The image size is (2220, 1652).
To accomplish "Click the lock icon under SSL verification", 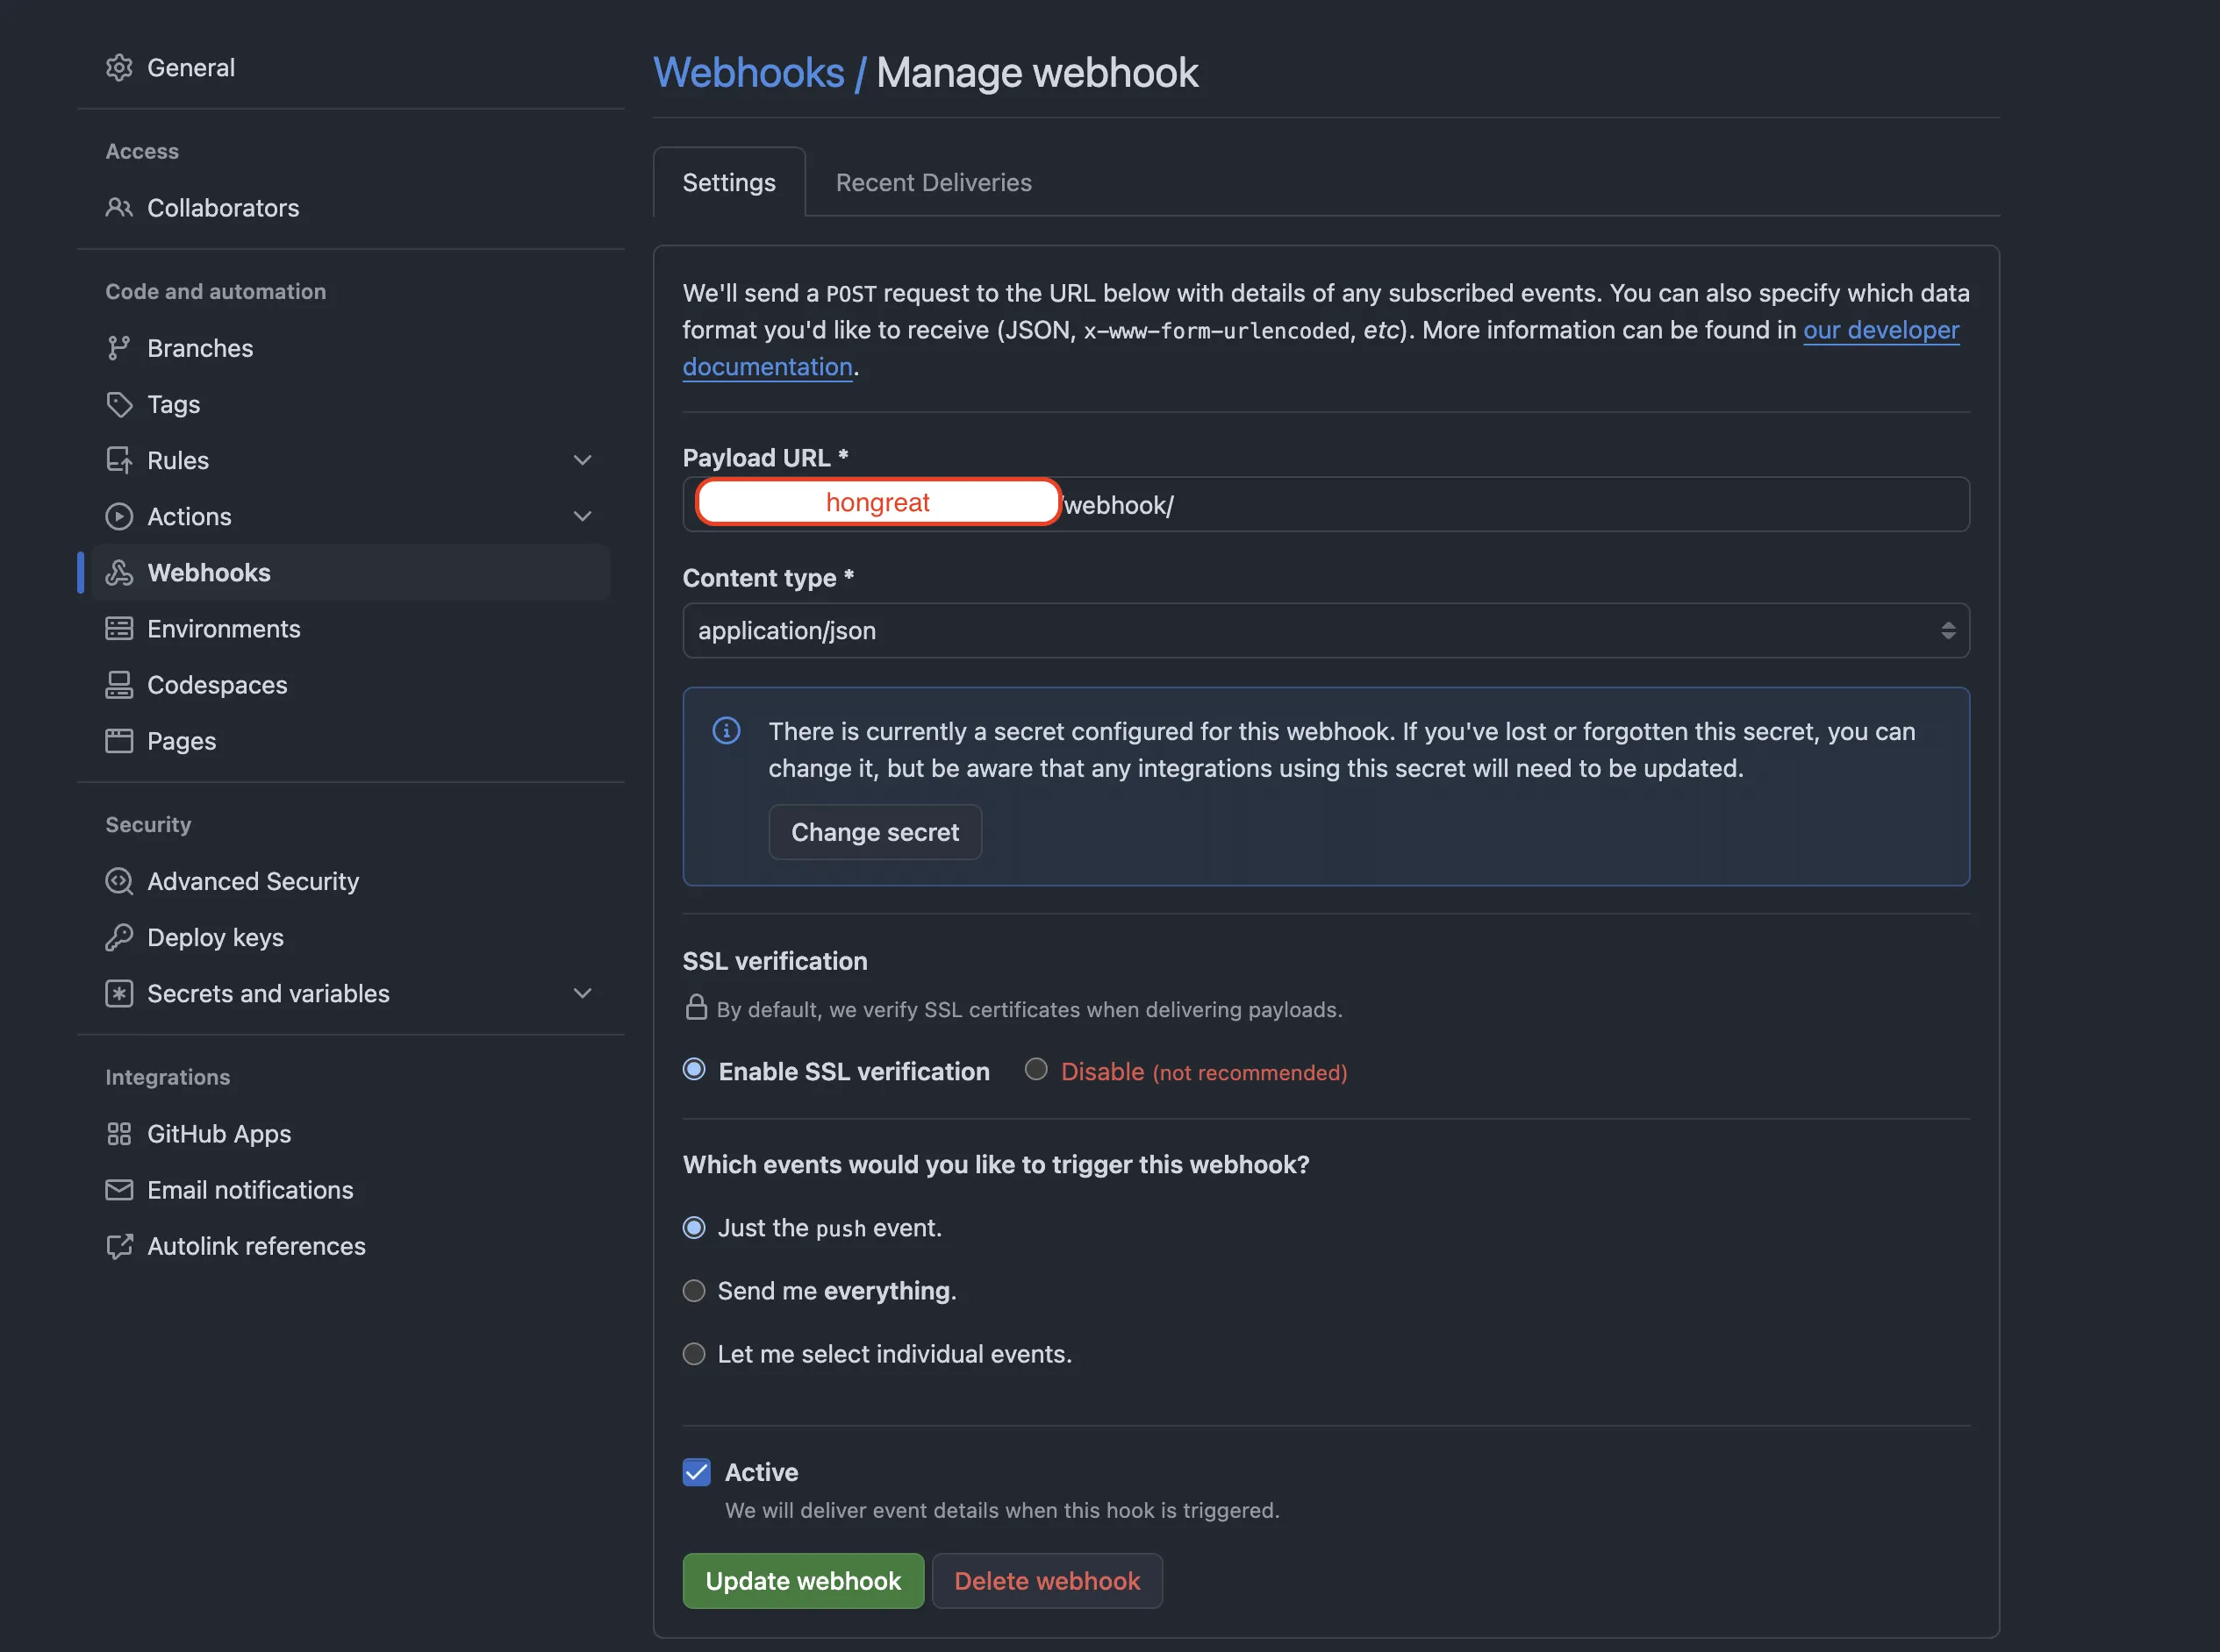I will pos(697,1007).
